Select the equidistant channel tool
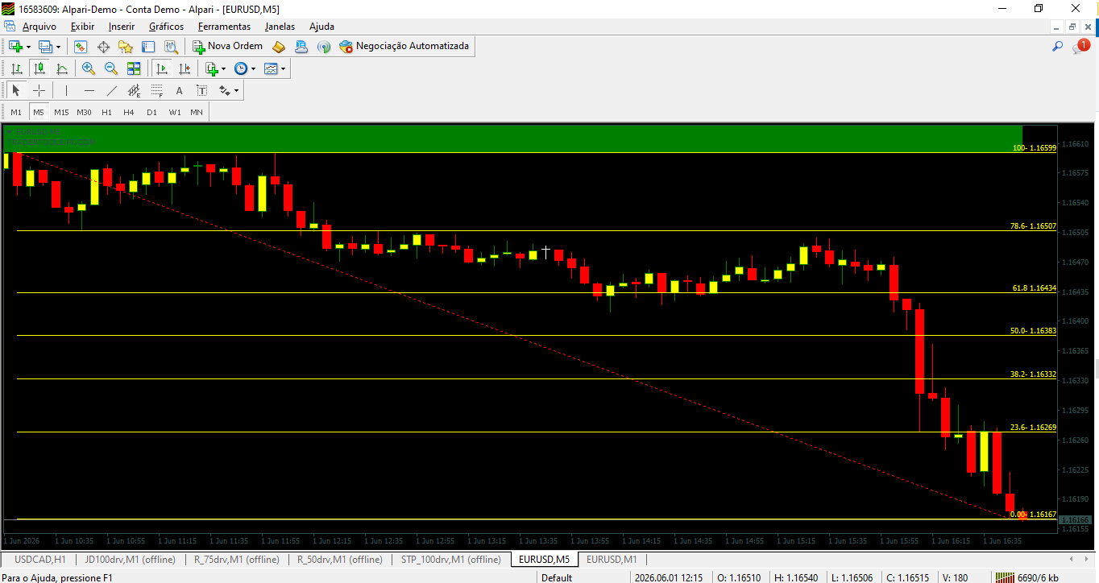The width and height of the screenshot is (1099, 583). [x=134, y=90]
